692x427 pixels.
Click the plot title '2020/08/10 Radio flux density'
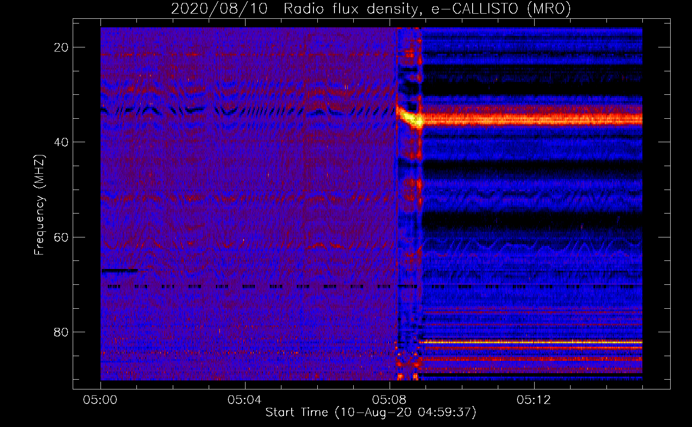pos(371,9)
